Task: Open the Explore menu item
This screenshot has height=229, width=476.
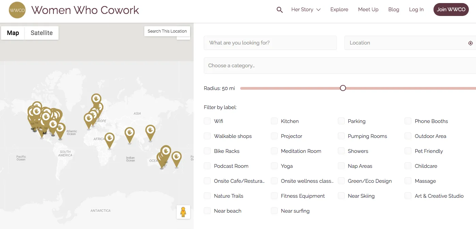Action: [x=339, y=10]
